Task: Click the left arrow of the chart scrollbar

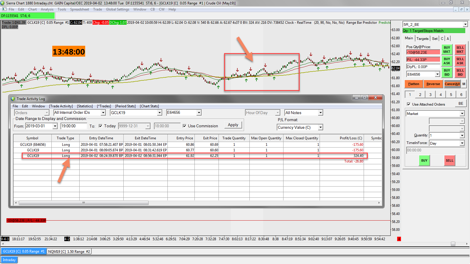Action: click(3, 244)
